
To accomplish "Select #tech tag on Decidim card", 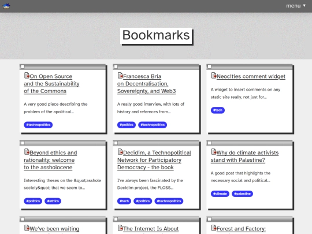I will pyautogui.click(x=124, y=201).
